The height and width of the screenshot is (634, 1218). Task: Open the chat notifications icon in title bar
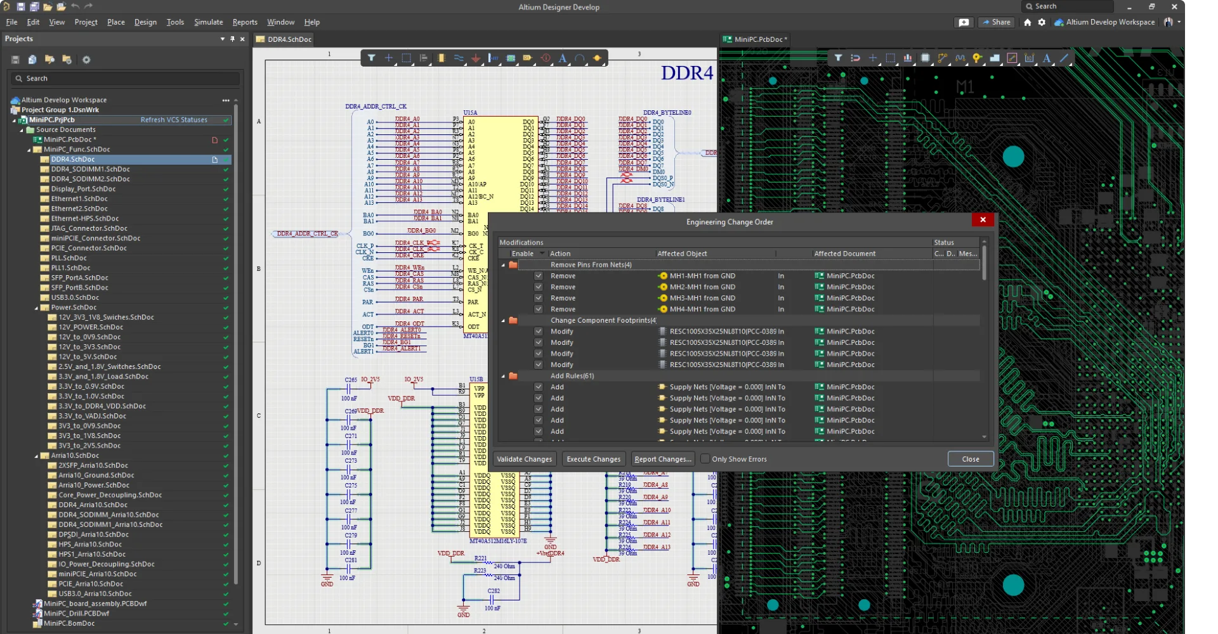click(x=964, y=22)
